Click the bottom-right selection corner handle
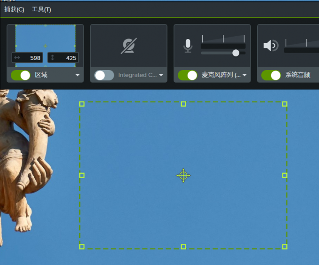 [285, 247]
